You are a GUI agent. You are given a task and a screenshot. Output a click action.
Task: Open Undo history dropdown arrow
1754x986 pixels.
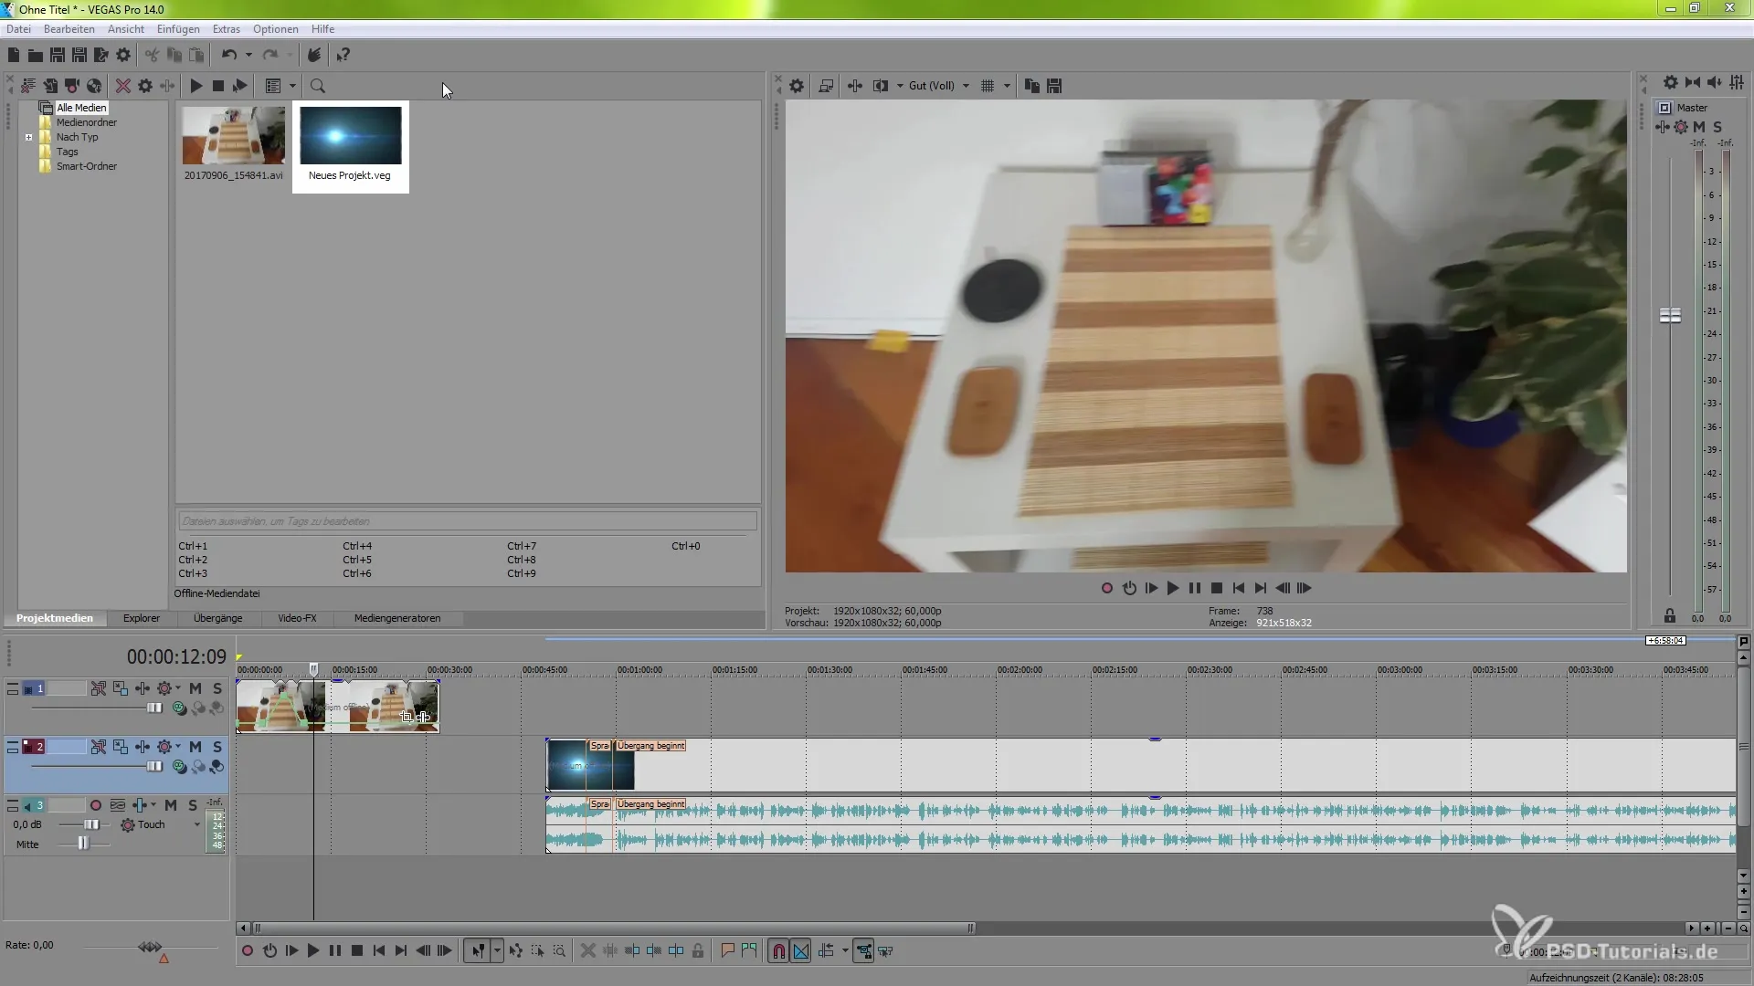tap(248, 56)
